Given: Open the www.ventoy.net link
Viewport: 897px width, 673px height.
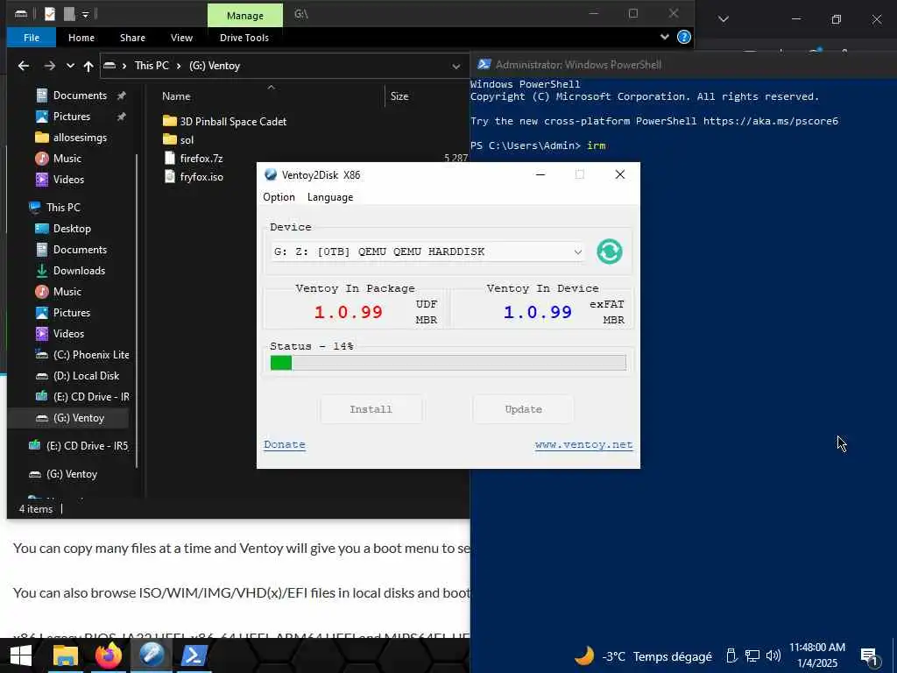Looking at the screenshot, I should tap(583, 444).
